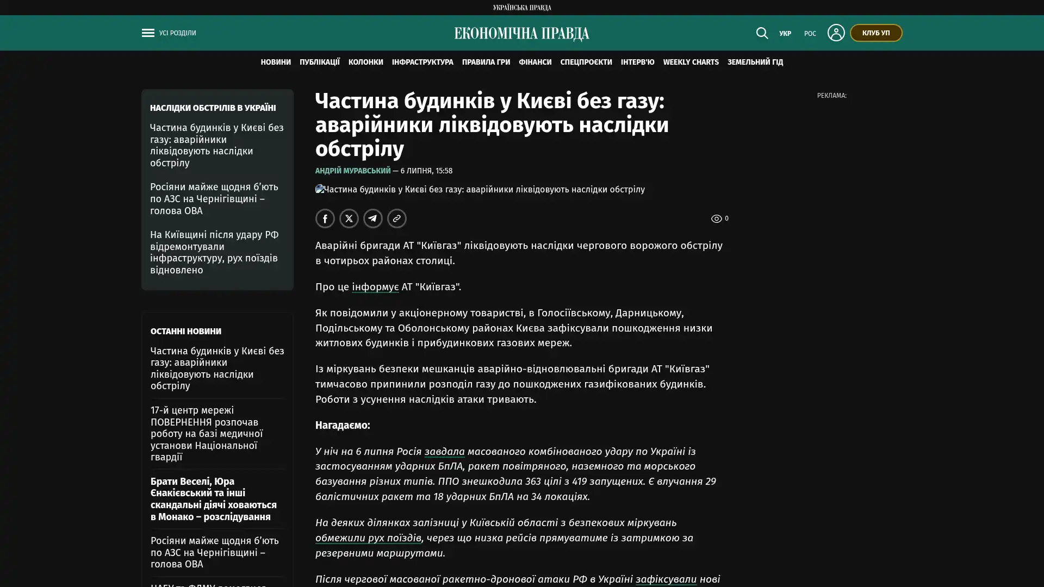The image size is (1044, 587).
Task: Open the ФІНАНСИ menu item
Action: (535, 62)
